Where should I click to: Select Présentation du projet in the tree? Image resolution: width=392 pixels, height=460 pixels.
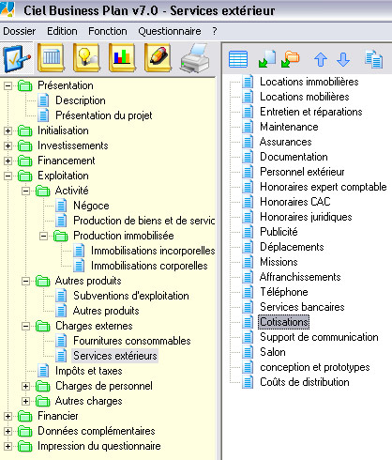click(x=104, y=115)
